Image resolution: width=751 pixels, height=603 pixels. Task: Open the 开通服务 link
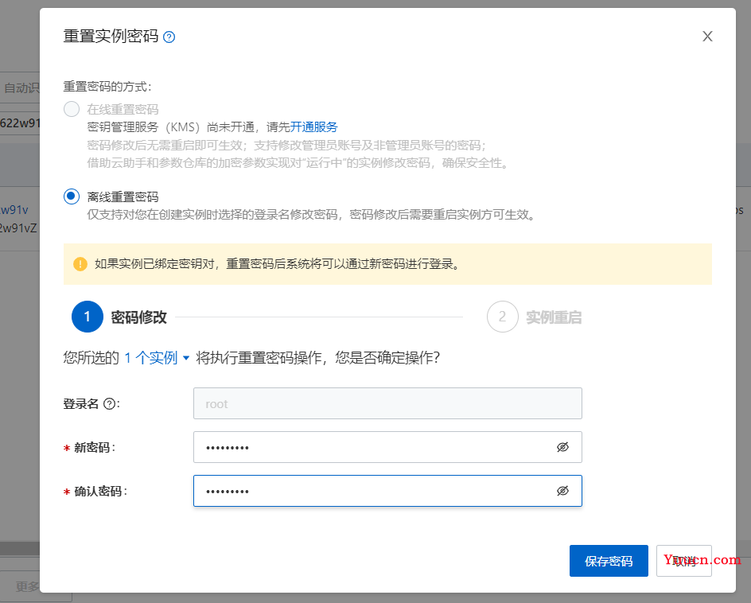coord(313,127)
